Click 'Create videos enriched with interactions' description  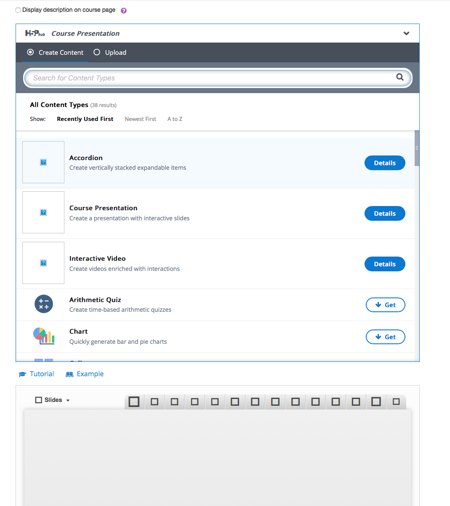pos(125,269)
